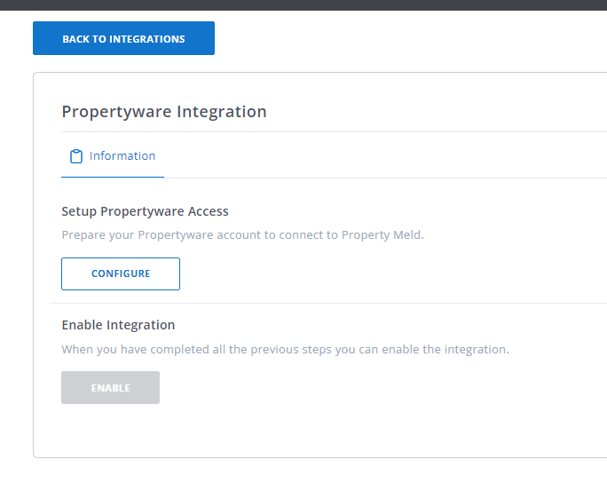Click the dark bar at the top
Image resolution: width=607 pixels, height=491 pixels.
point(303,4)
